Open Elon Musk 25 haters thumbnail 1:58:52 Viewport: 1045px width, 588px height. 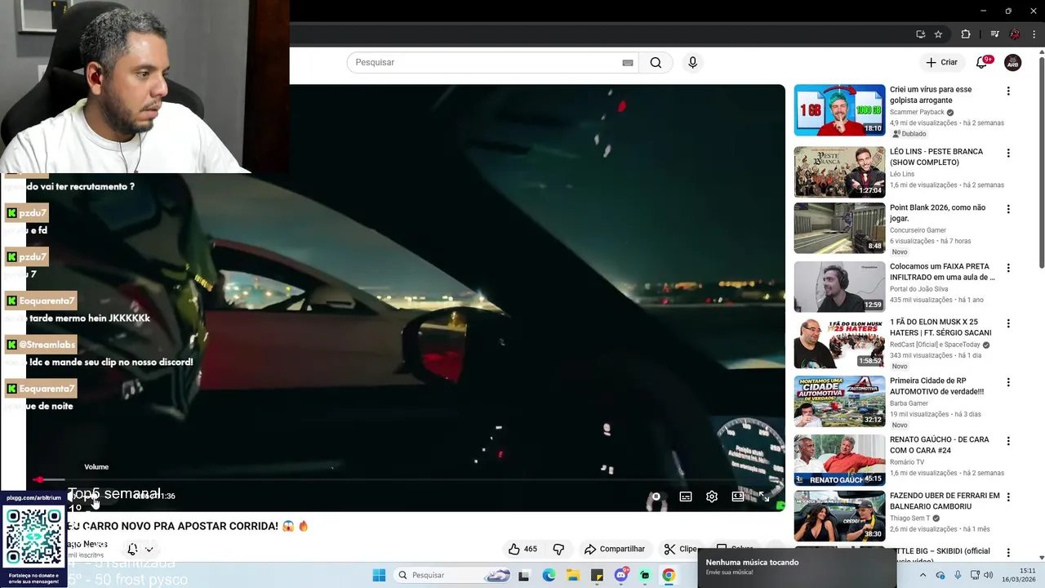839,342
